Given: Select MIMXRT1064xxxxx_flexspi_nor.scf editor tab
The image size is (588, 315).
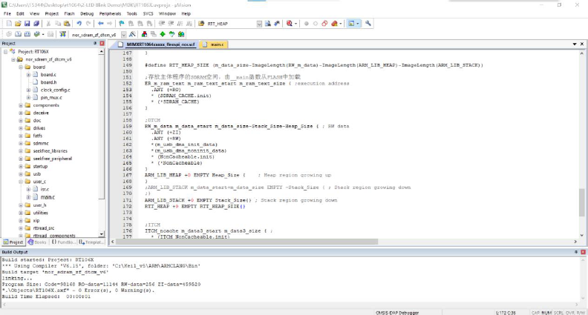Looking at the screenshot, I should [x=157, y=44].
